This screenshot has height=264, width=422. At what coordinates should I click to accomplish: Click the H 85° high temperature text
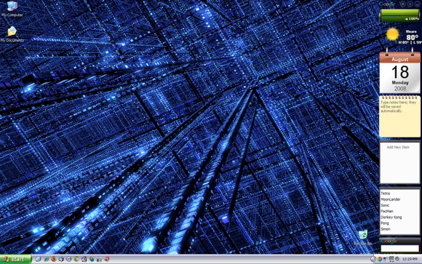(404, 43)
